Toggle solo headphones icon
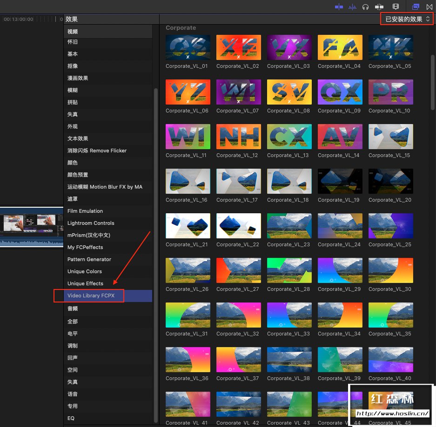Viewport: 436px width, 427px height. point(365,7)
